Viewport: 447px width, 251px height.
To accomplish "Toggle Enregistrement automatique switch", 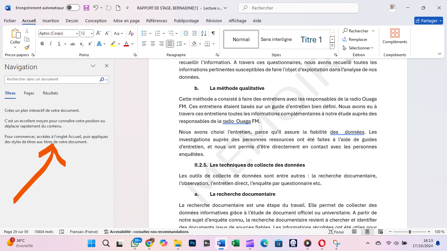I will (73, 8).
